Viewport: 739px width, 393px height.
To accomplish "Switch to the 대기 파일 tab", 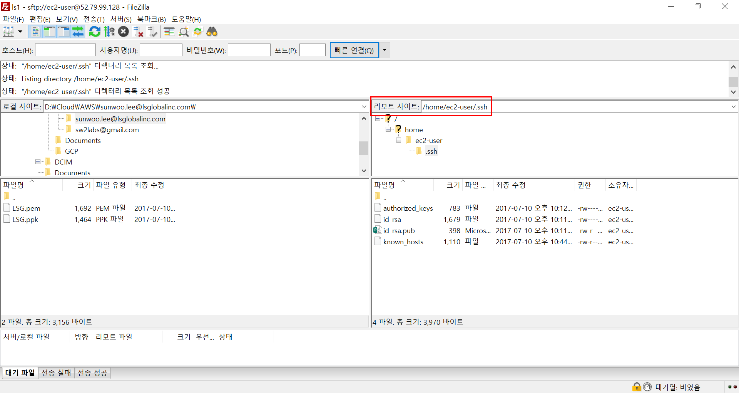I will 20,373.
